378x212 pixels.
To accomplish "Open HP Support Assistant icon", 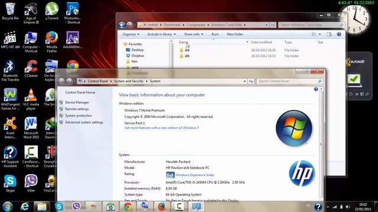I will coord(10,157).
